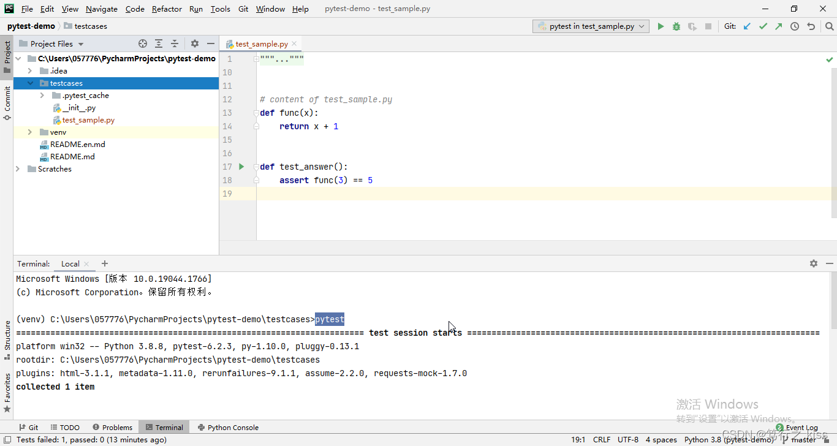Screen dimensions: 837x446
Task: Click the Python 3.8 interpreter status widget
Action: coord(729,439)
